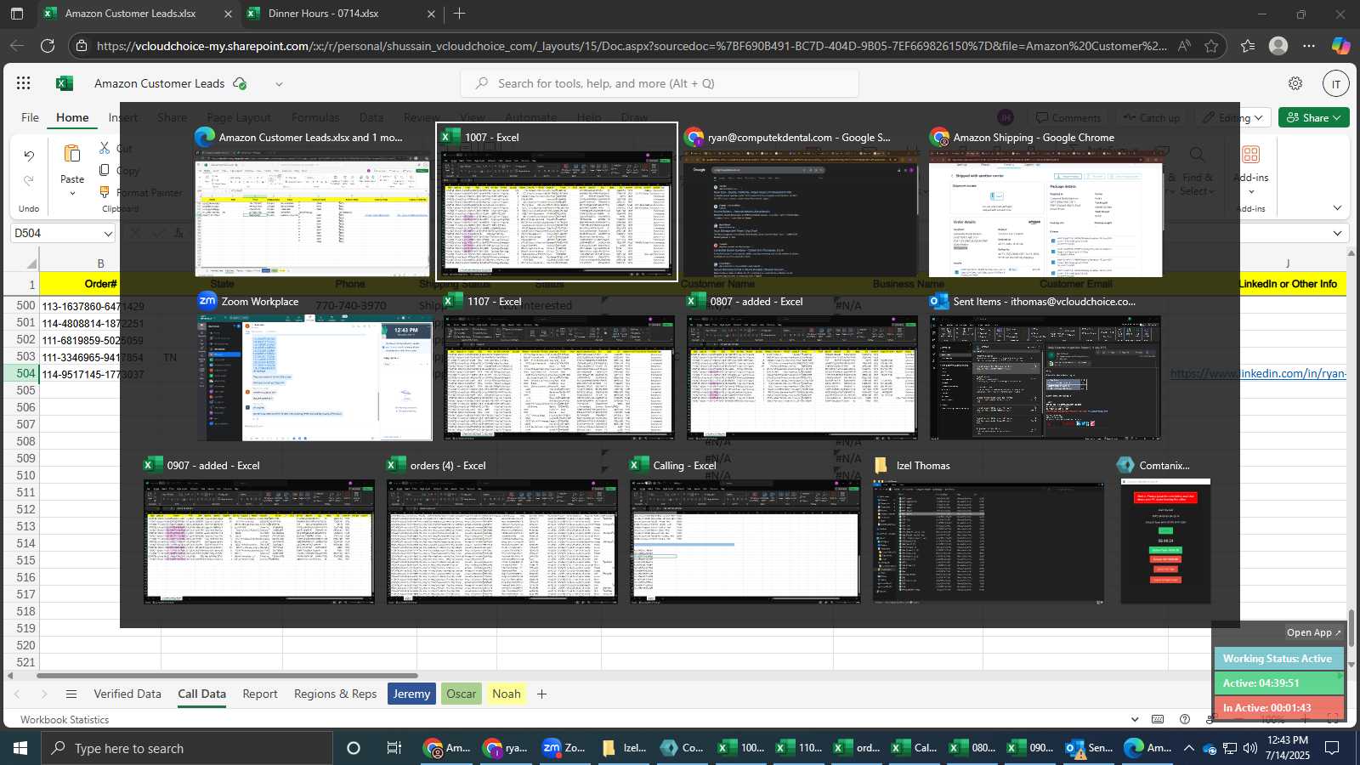The height and width of the screenshot is (765, 1360).
Task: Click the browser address bar URL
Action: (x=632, y=46)
